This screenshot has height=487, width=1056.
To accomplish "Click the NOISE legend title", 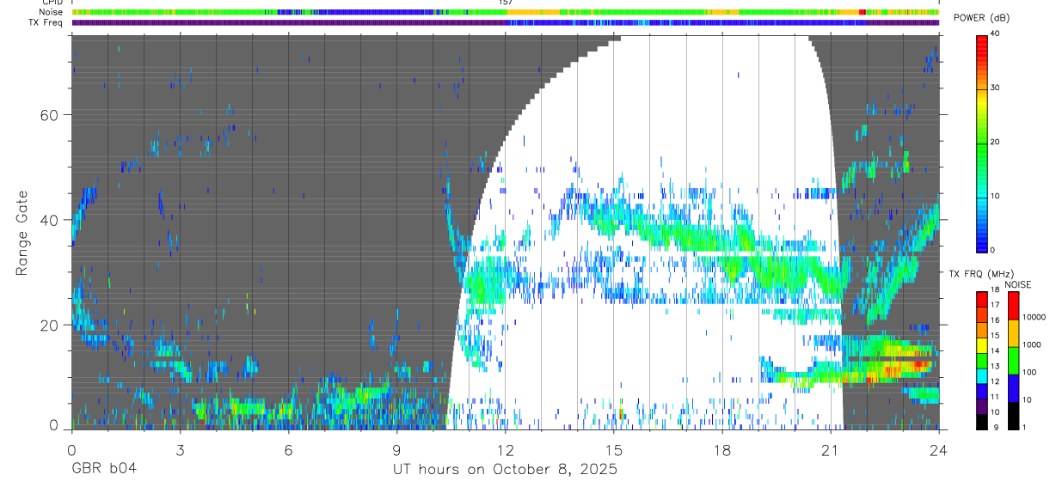I will (x=1018, y=284).
